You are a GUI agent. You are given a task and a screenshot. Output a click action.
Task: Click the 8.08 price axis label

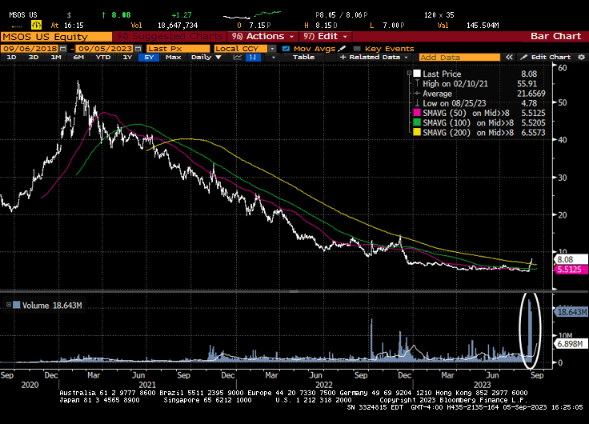pos(571,259)
